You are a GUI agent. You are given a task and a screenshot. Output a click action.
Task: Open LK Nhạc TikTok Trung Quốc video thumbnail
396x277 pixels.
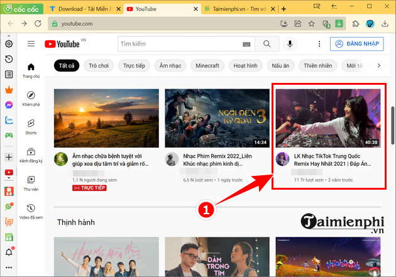pyautogui.click(x=327, y=117)
